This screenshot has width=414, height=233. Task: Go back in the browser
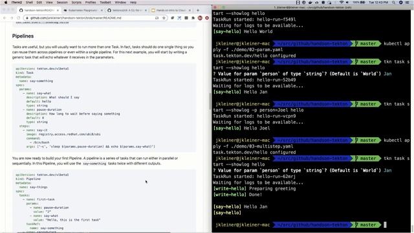click(5, 18)
